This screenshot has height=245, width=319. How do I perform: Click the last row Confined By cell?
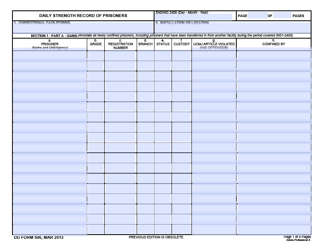pos(274,229)
